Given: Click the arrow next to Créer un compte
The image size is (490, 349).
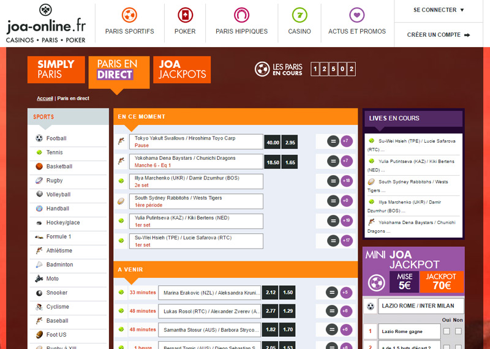Looking at the screenshot, I should [x=467, y=35].
